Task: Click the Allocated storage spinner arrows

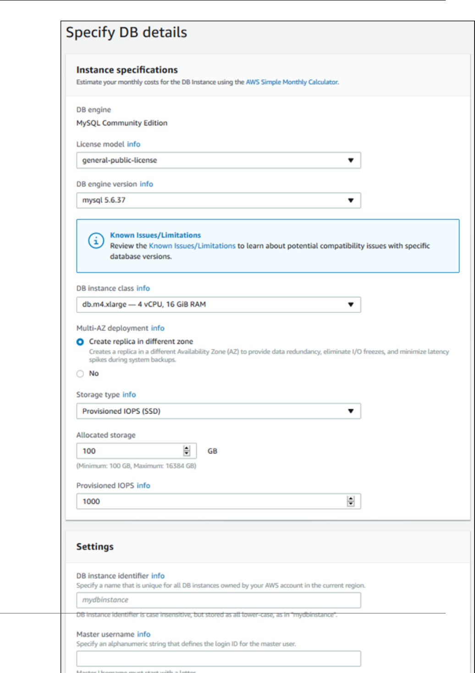Action: pos(187,451)
